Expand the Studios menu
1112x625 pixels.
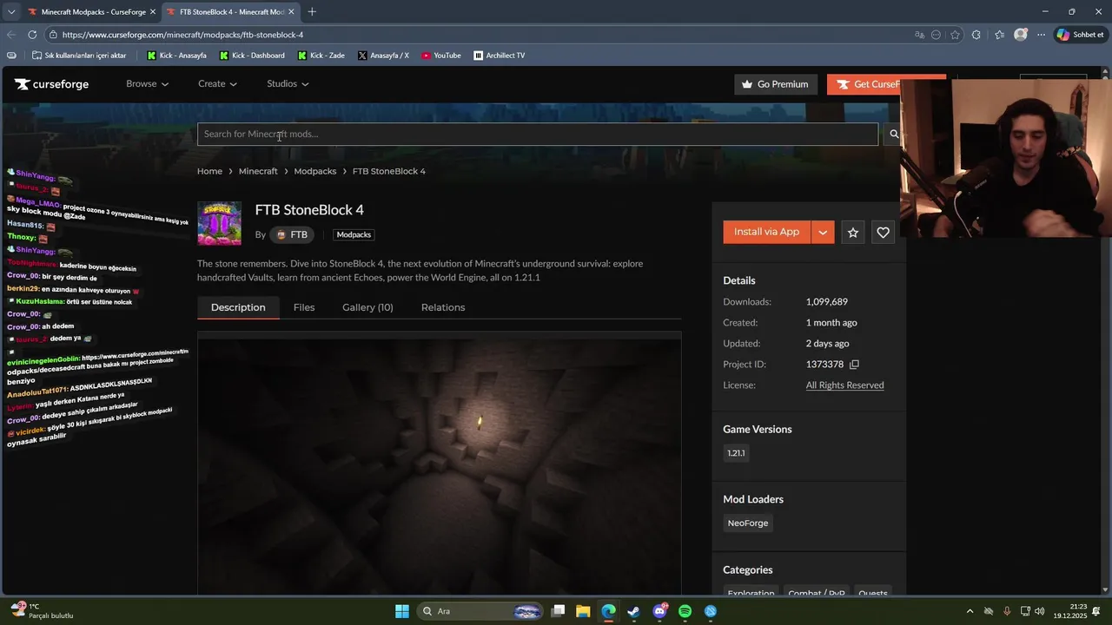pyautogui.click(x=288, y=84)
